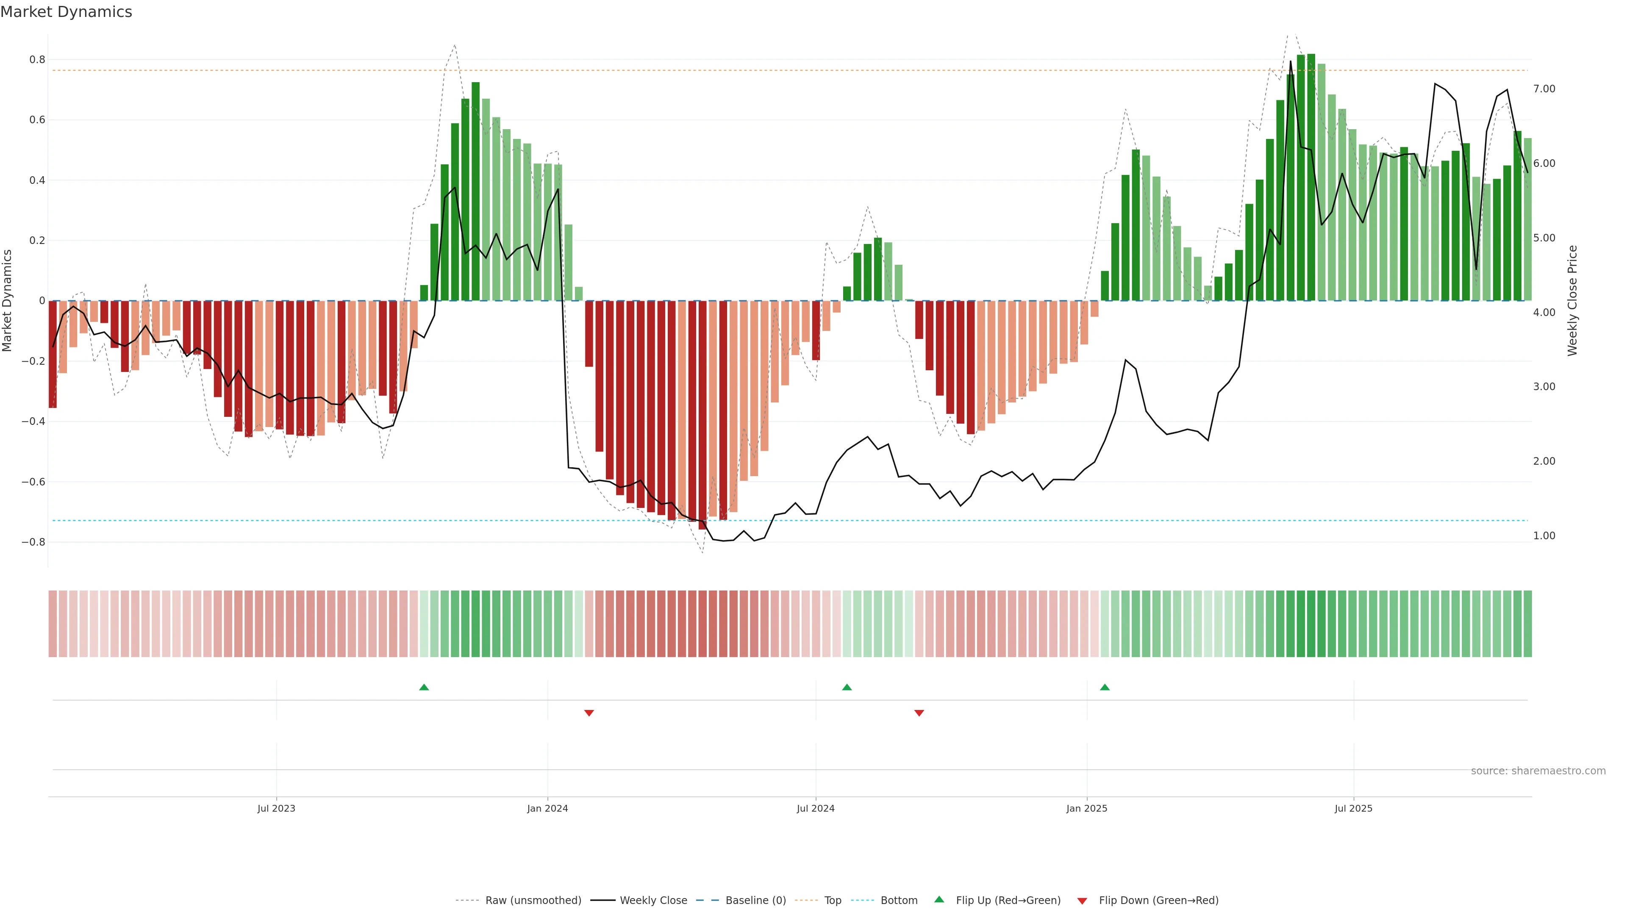Click the Jul 2025 axis label
The width and height of the screenshot is (1627, 915).
[x=1354, y=808]
